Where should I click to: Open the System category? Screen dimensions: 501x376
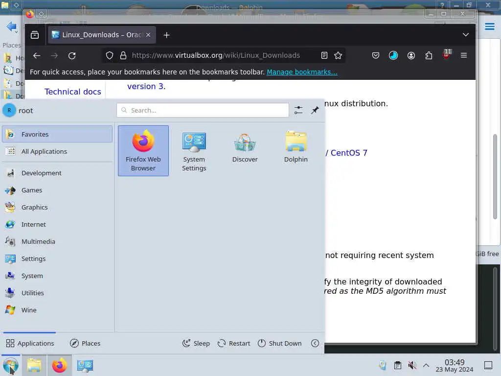pyautogui.click(x=57, y=276)
